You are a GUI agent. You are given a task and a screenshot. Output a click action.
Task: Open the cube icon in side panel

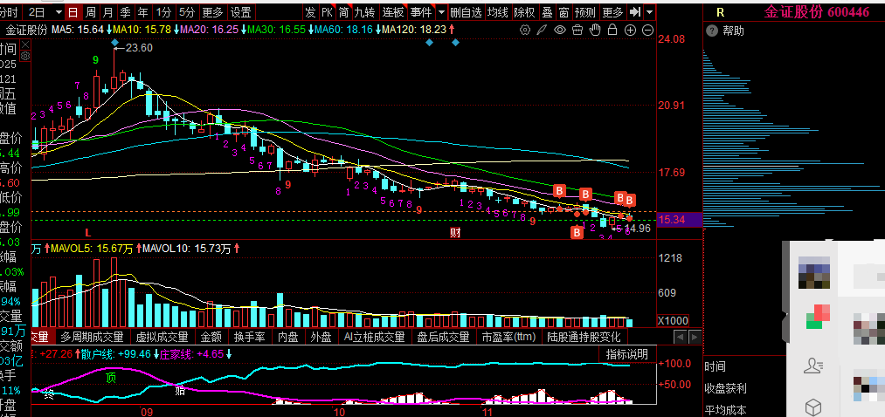tap(812, 407)
